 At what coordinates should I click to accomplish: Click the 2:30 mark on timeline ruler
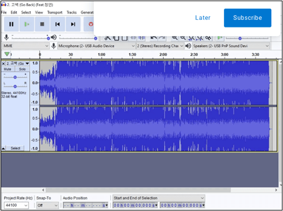[194, 54]
